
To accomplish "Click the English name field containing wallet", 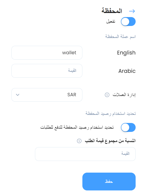I will pyautogui.click(x=47, y=53).
